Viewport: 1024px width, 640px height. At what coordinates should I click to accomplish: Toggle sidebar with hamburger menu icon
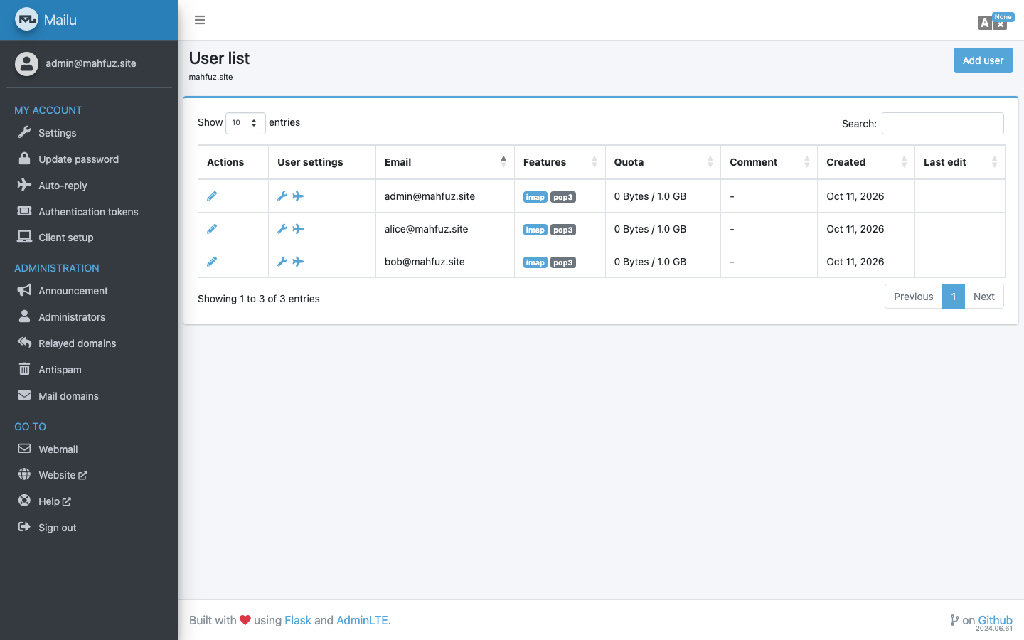point(200,20)
